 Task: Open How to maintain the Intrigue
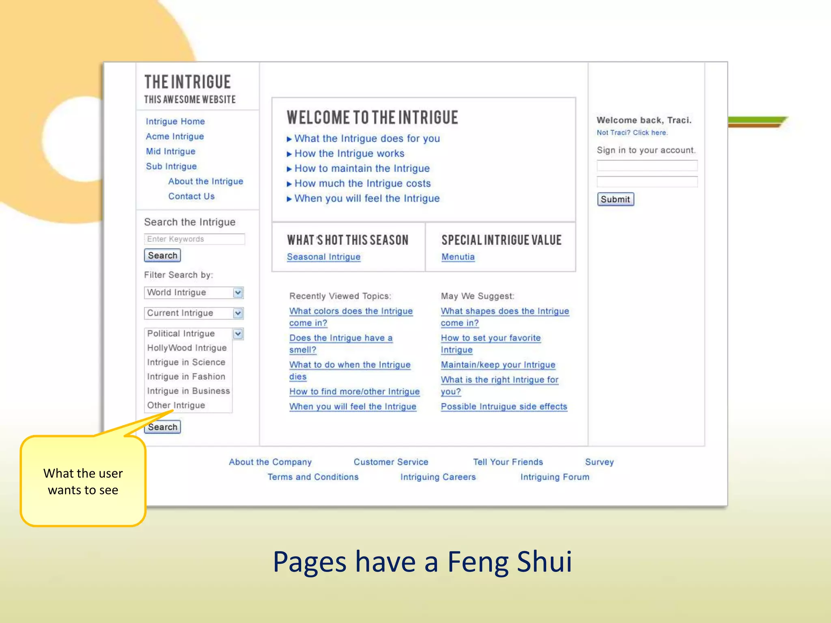coord(362,168)
